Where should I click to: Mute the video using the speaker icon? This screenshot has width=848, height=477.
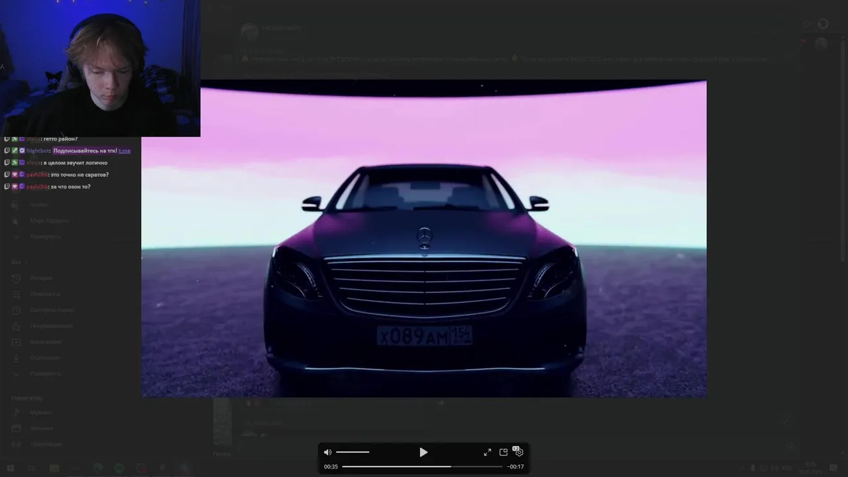[x=327, y=452]
